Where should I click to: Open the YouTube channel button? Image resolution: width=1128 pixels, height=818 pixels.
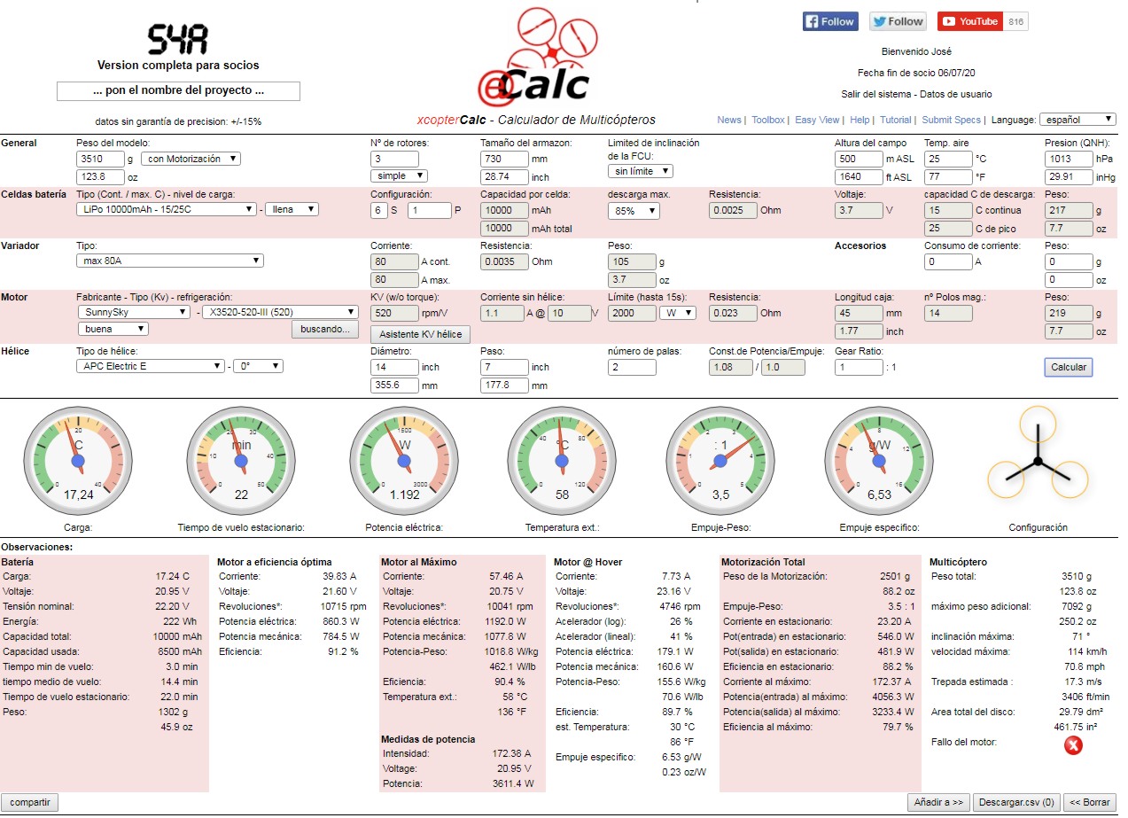pyautogui.click(x=969, y=21)
